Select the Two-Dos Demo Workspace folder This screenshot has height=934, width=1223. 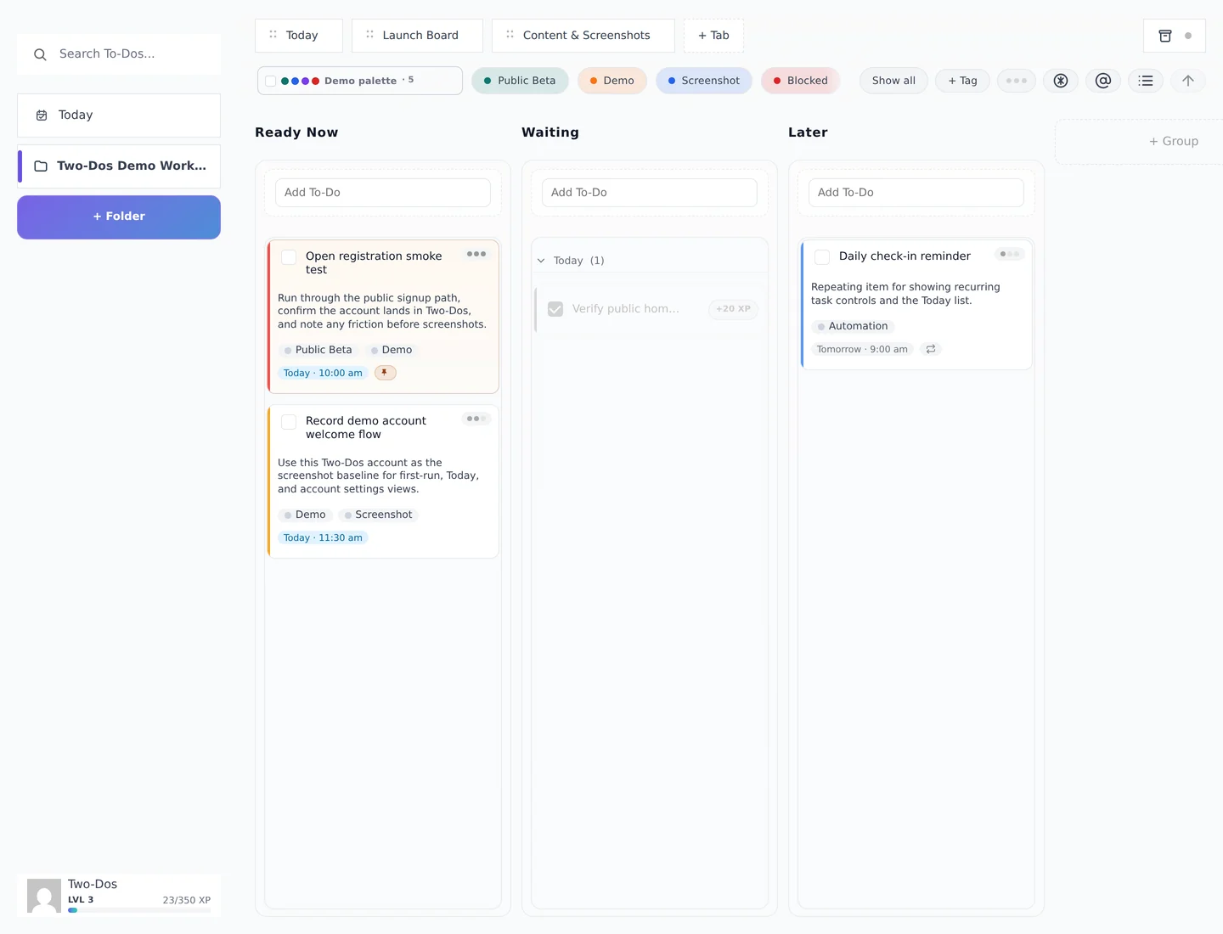(119, 166)
